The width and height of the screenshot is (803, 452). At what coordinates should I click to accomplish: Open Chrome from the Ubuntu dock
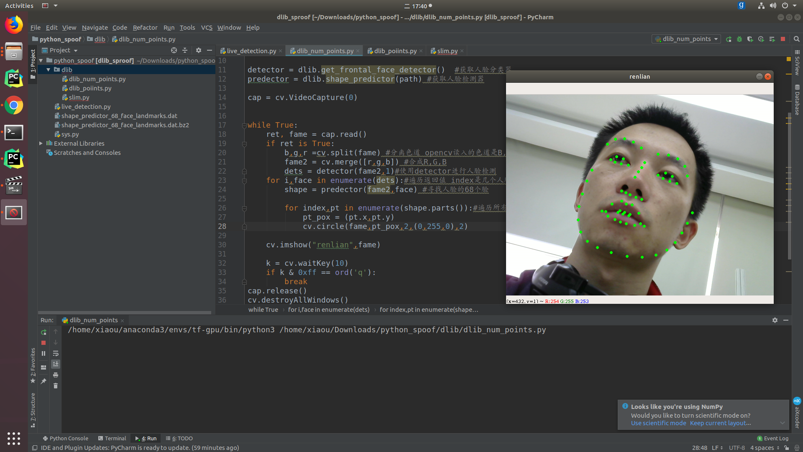[14, 106]
